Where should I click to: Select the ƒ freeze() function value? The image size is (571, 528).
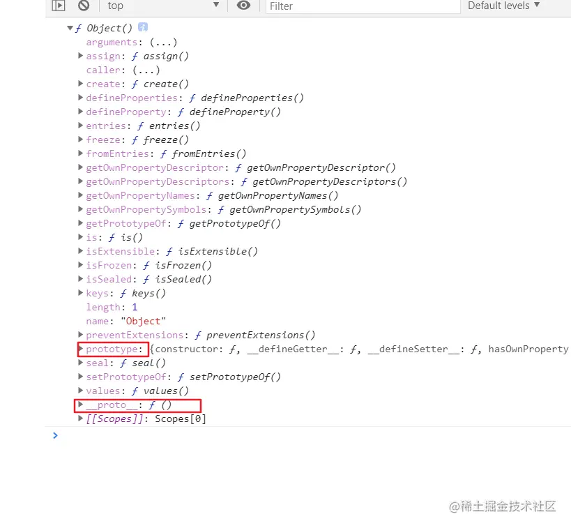(x=160, y=140)
